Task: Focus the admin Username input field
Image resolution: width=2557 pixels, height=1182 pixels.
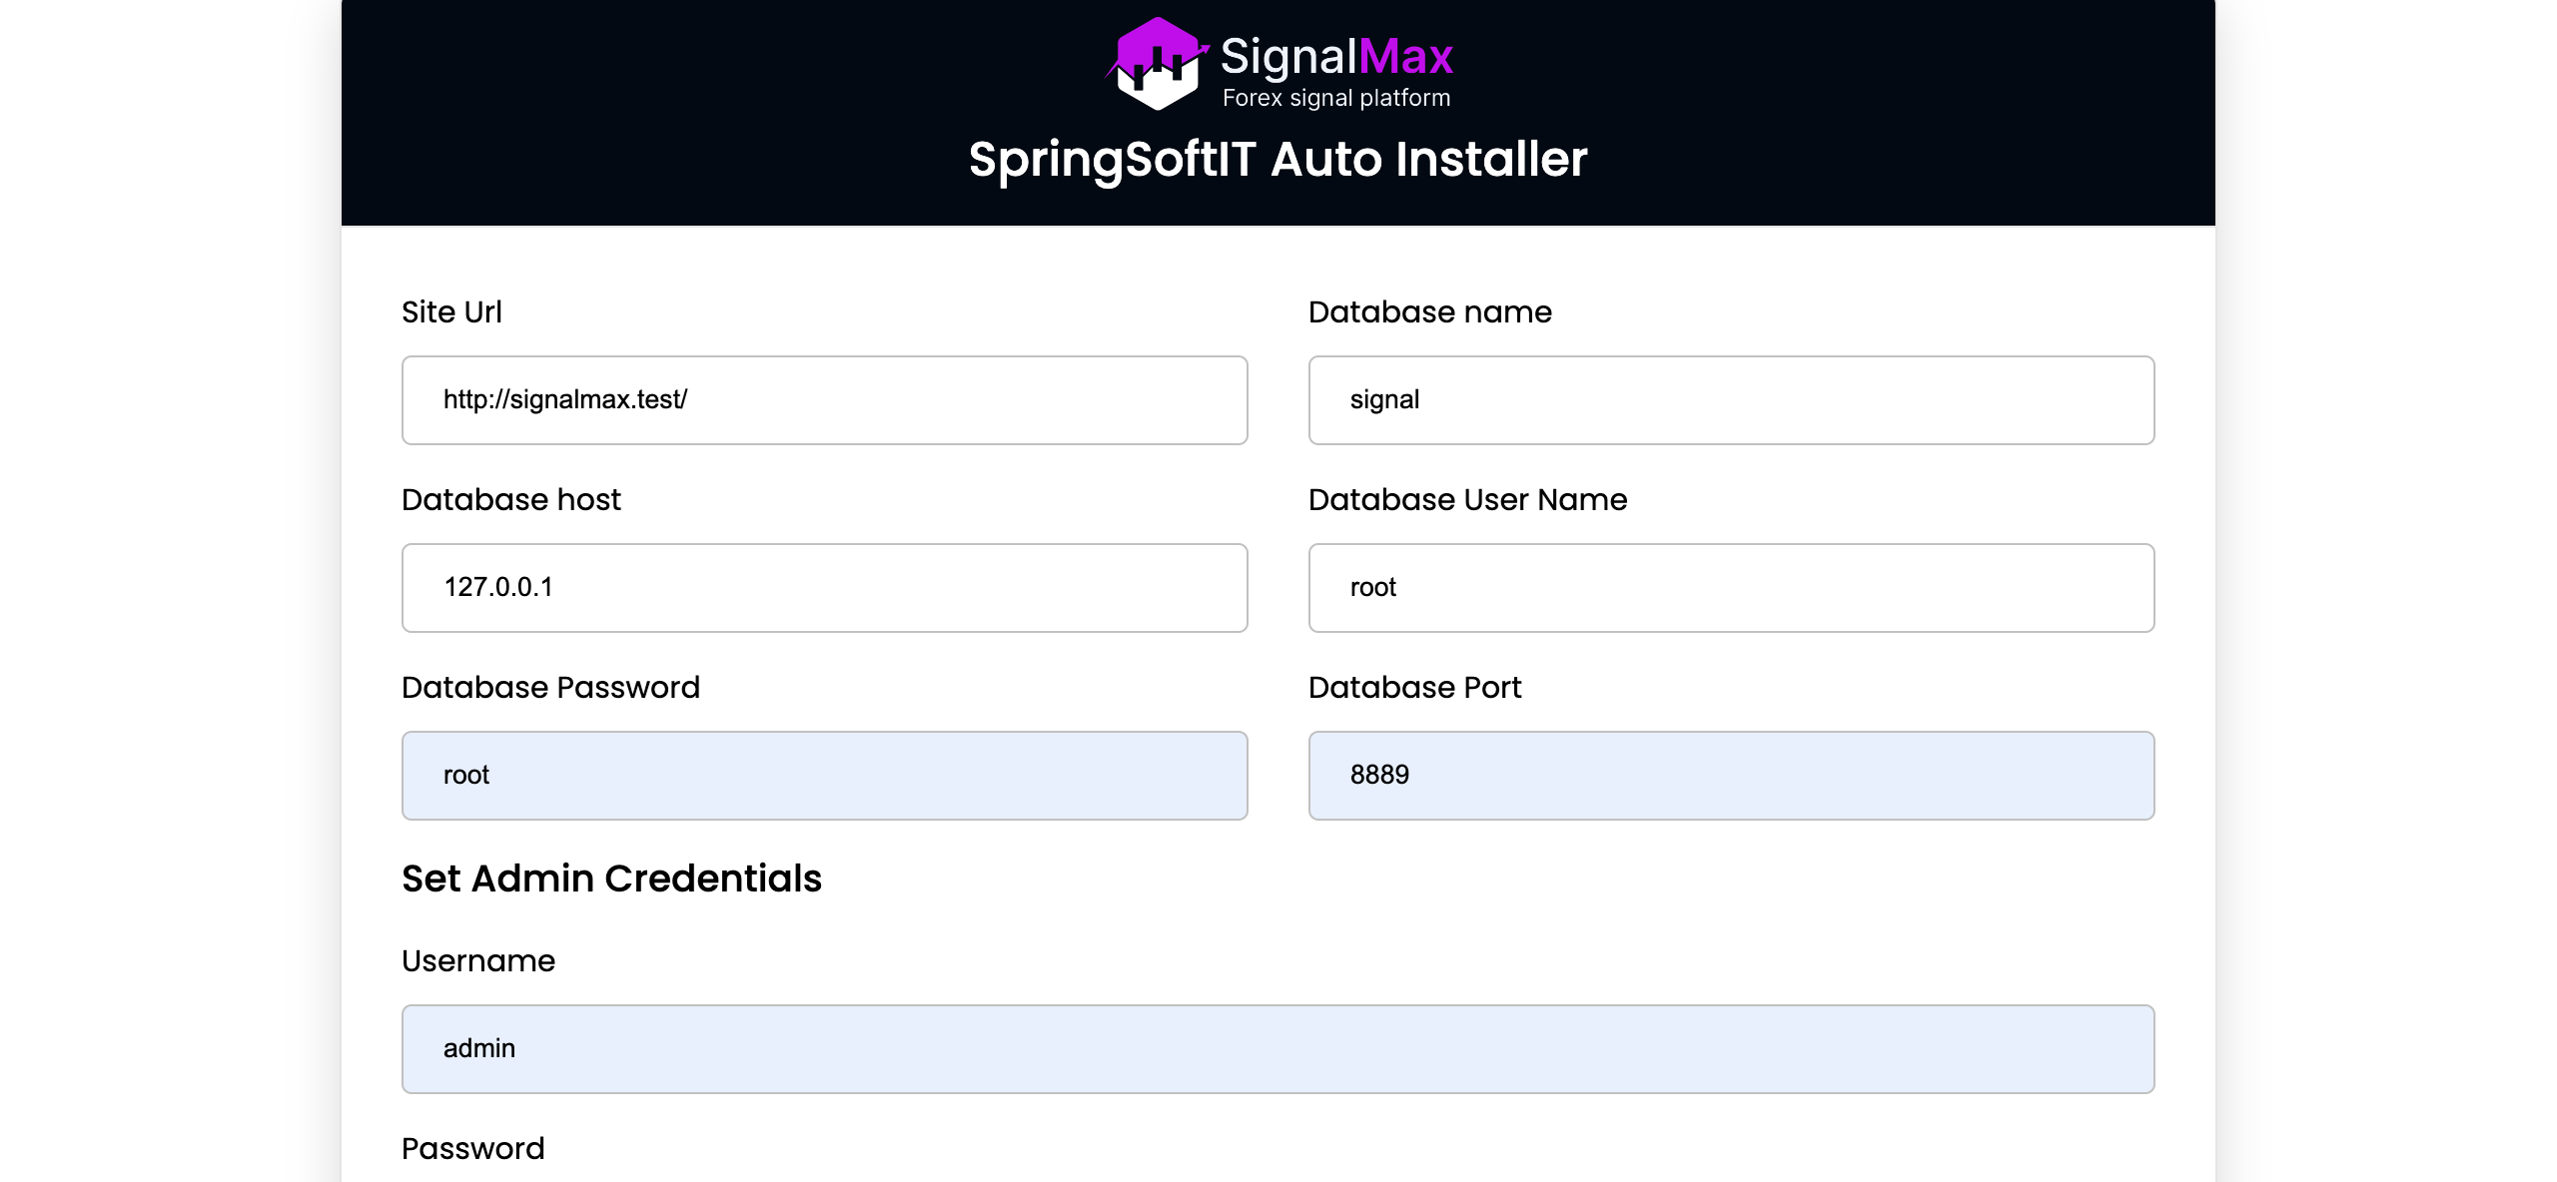Action: point(1278,1049)
